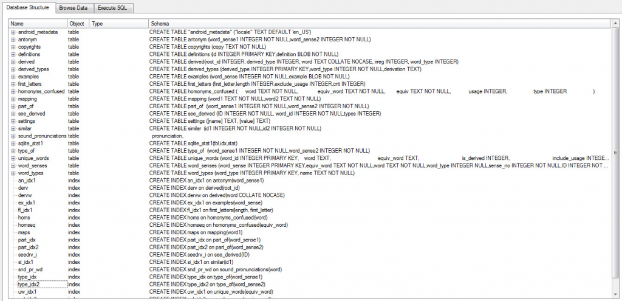The height and width of the screenshot is (301, 622).
Task: Expand the part_of table node
Action: pyautogui.click(x=13, y=106)
